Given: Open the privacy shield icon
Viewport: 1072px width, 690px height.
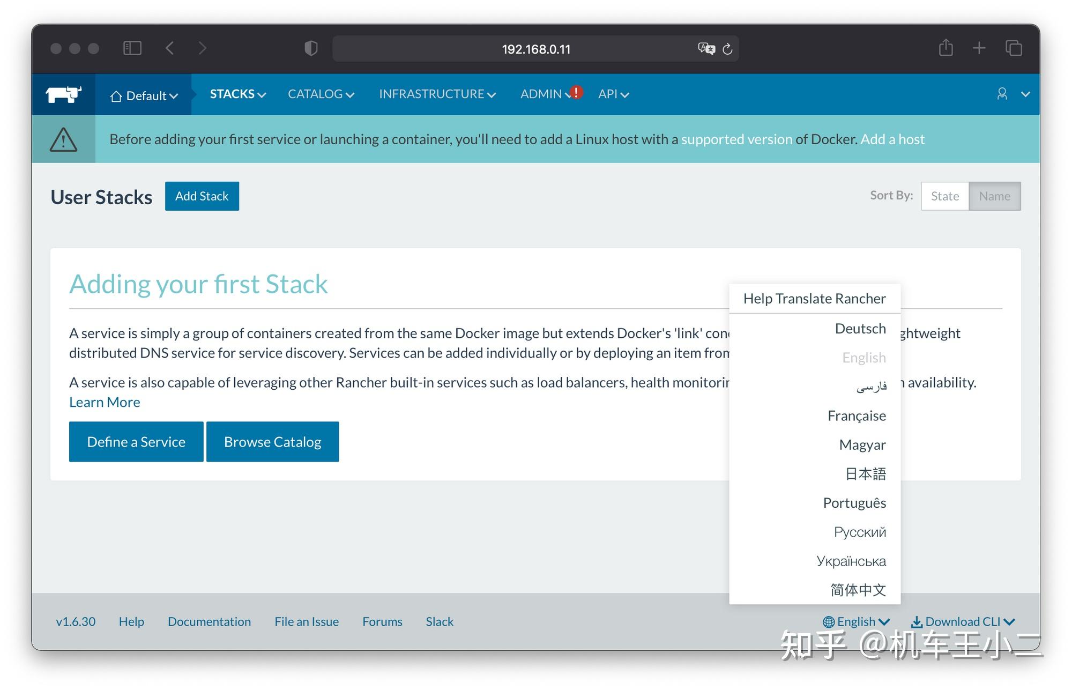Looking at the screenshot, I should point(311,48).
